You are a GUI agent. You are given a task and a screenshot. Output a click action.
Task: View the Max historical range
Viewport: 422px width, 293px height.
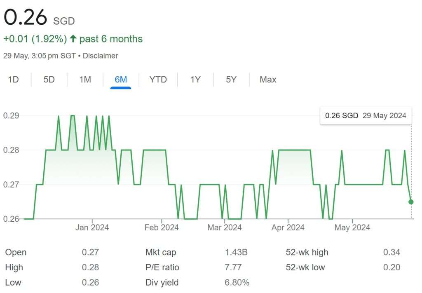click(267, 80)
